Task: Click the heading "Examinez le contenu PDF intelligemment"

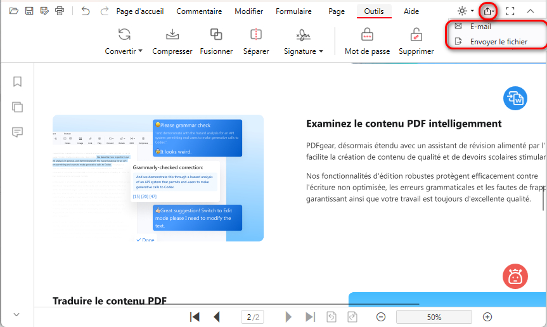Action: [x=404, y=124]
